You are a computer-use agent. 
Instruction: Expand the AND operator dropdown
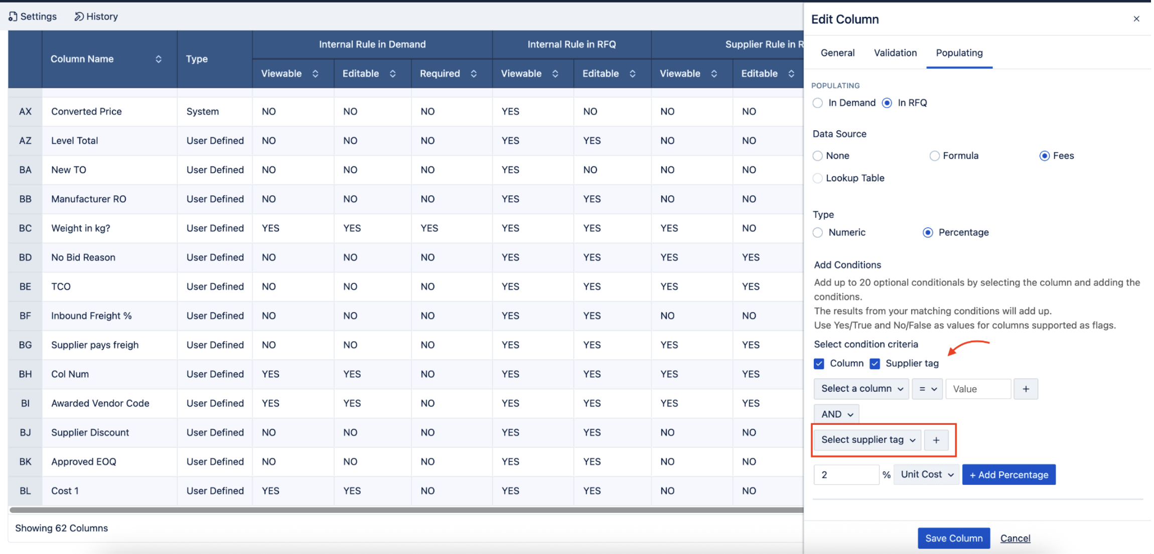click(x=836, y=415)
